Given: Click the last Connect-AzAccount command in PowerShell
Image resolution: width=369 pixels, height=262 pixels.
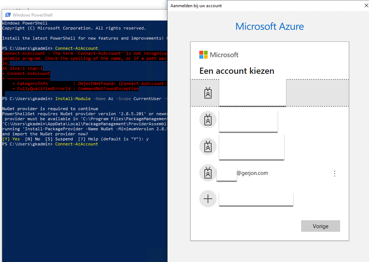Looking at the screenshot, I should 77,144.
